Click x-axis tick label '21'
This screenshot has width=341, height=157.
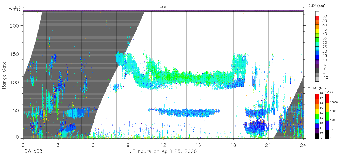click(x=268, y=145)
